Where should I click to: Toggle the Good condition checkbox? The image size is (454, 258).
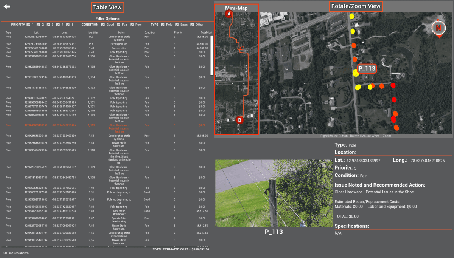[x=103, y=25]
